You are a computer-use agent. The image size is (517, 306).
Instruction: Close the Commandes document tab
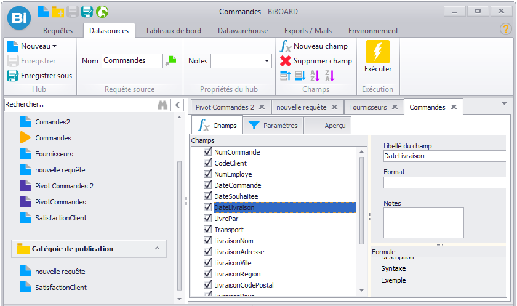tap(454, 107)
